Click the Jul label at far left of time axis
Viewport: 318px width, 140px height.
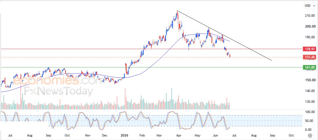tap(10, 135)
